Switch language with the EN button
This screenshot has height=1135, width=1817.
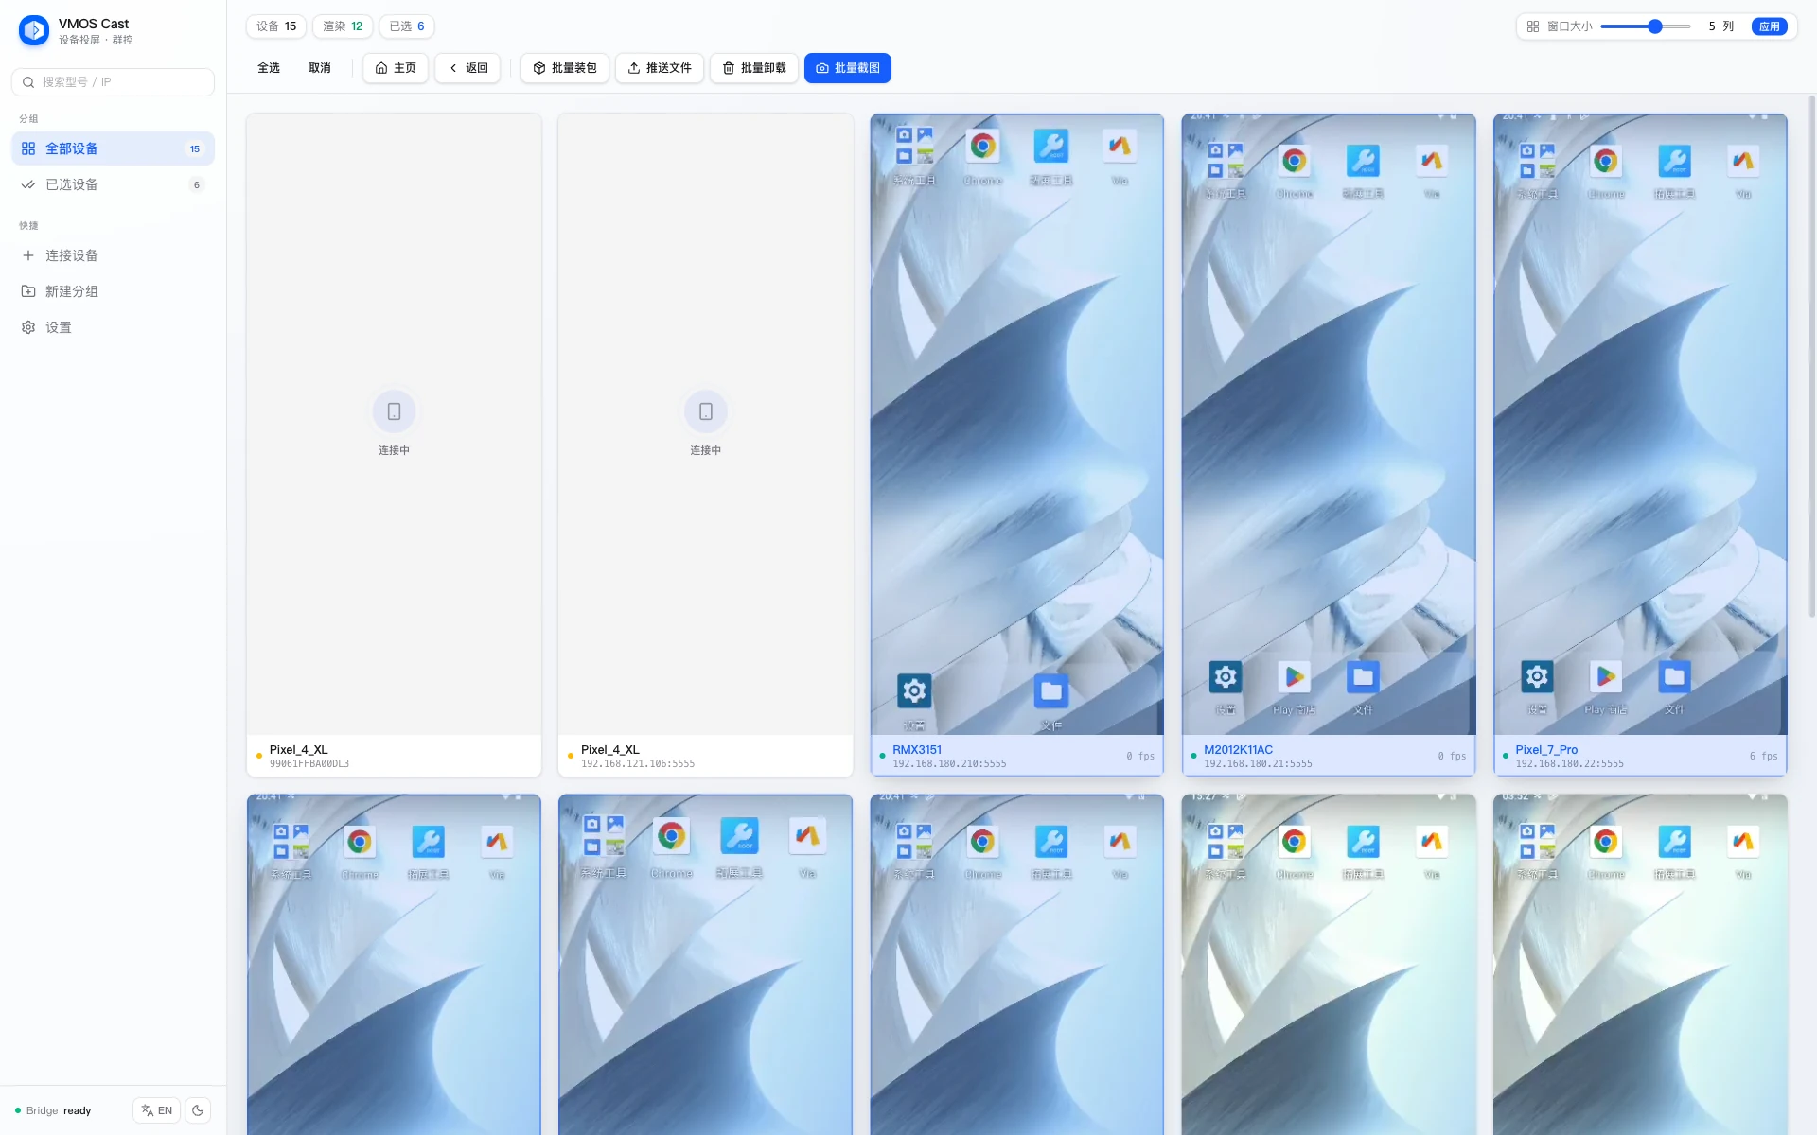(x=157, y=1110)
